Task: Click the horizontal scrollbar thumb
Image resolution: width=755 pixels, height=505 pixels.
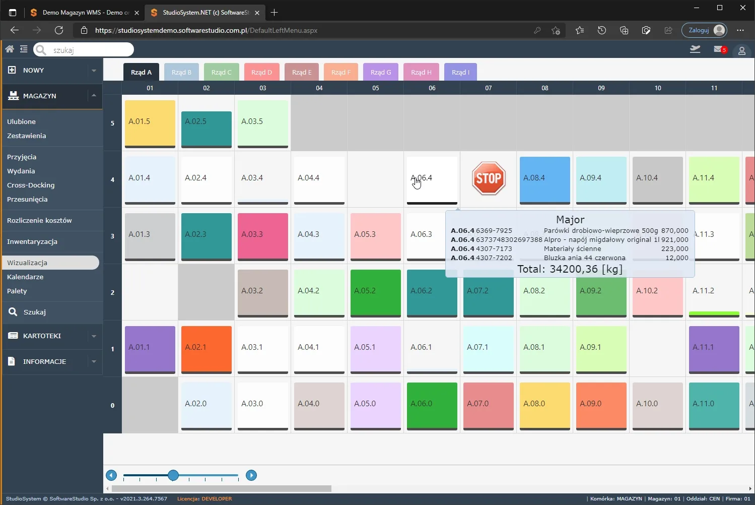Action: (x=222, y=488)
